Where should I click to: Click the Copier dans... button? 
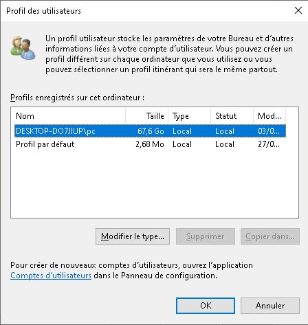point(270,236)
